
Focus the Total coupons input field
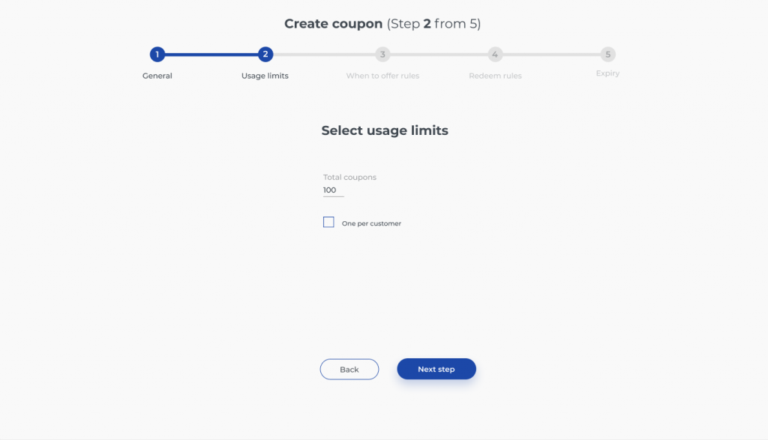(334, 190)
